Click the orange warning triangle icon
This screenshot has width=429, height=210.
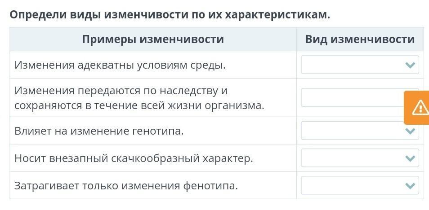(x=420, y=107)
